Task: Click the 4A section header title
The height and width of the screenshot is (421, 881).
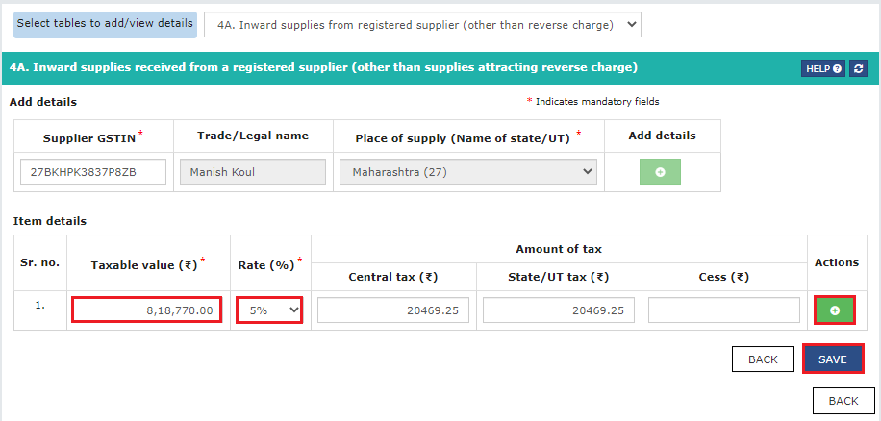Action: point(323,68)
